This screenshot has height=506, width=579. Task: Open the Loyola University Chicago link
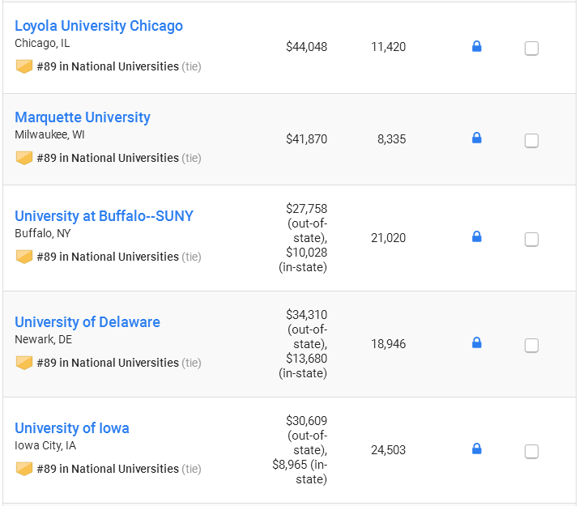tap(99, 26)
